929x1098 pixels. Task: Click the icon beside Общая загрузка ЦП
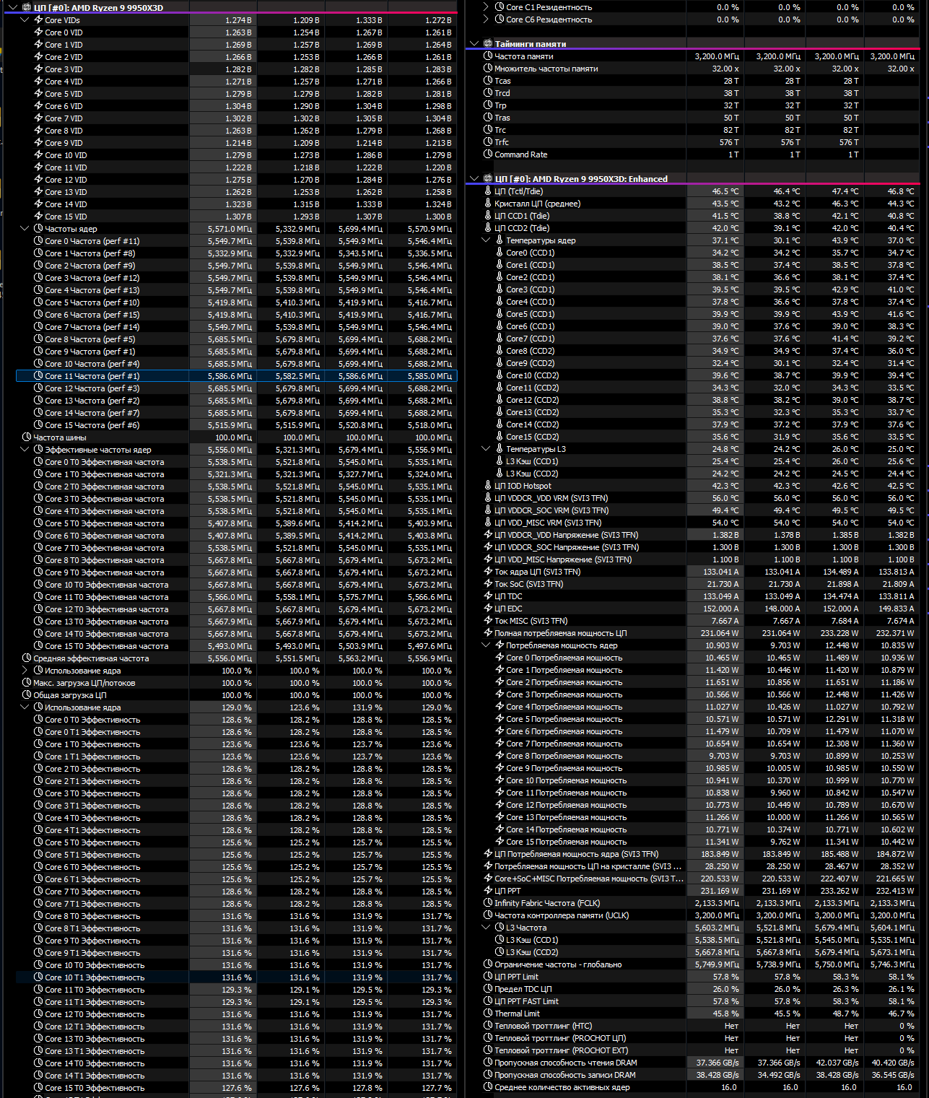[x=27, y=695]
